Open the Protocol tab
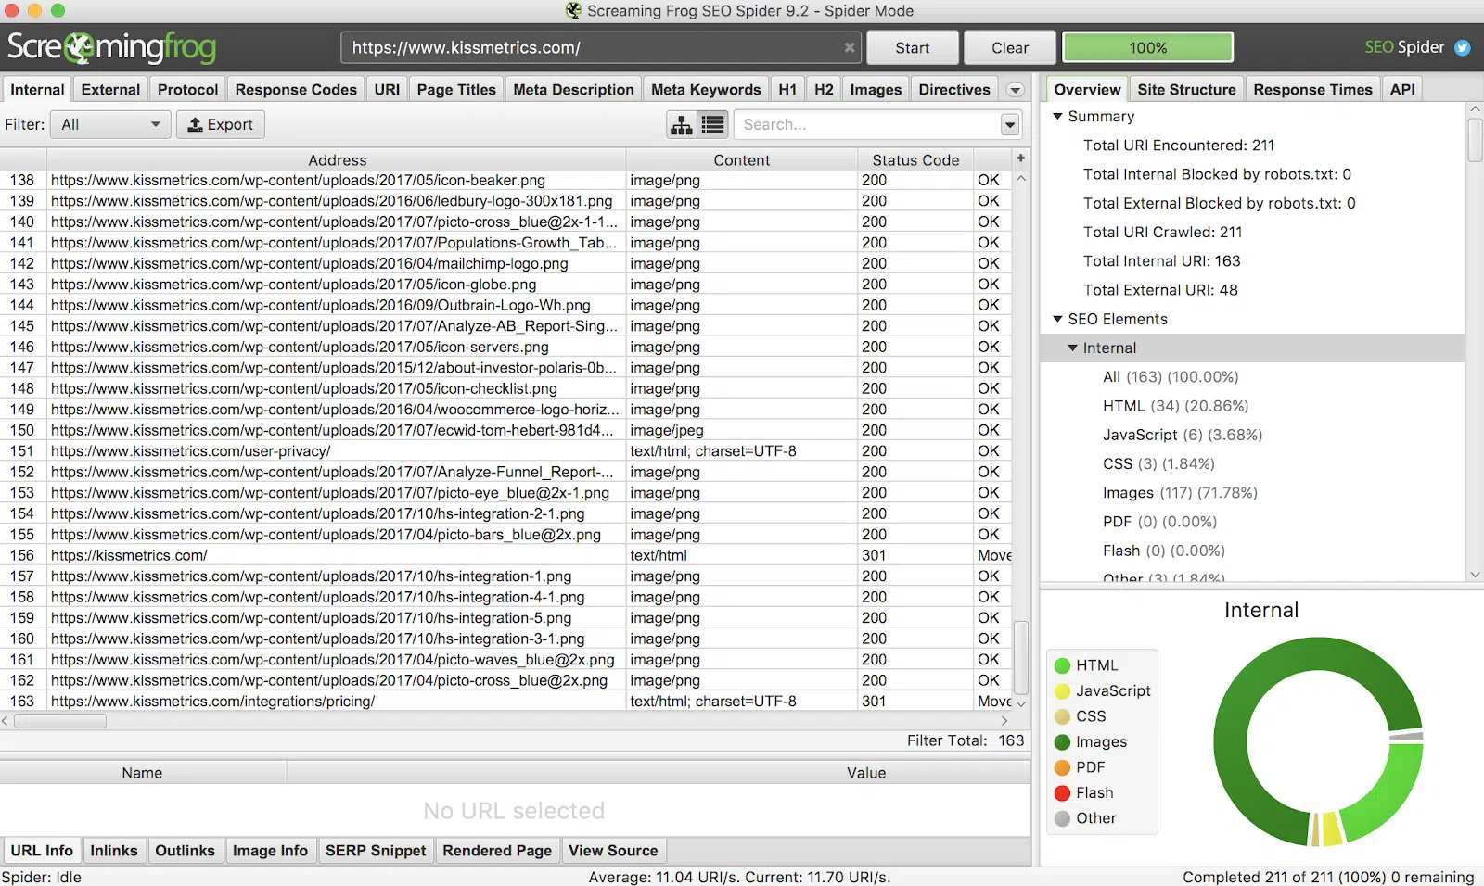The width and height of the screenshot is (1484, 886). pos(187,90)
